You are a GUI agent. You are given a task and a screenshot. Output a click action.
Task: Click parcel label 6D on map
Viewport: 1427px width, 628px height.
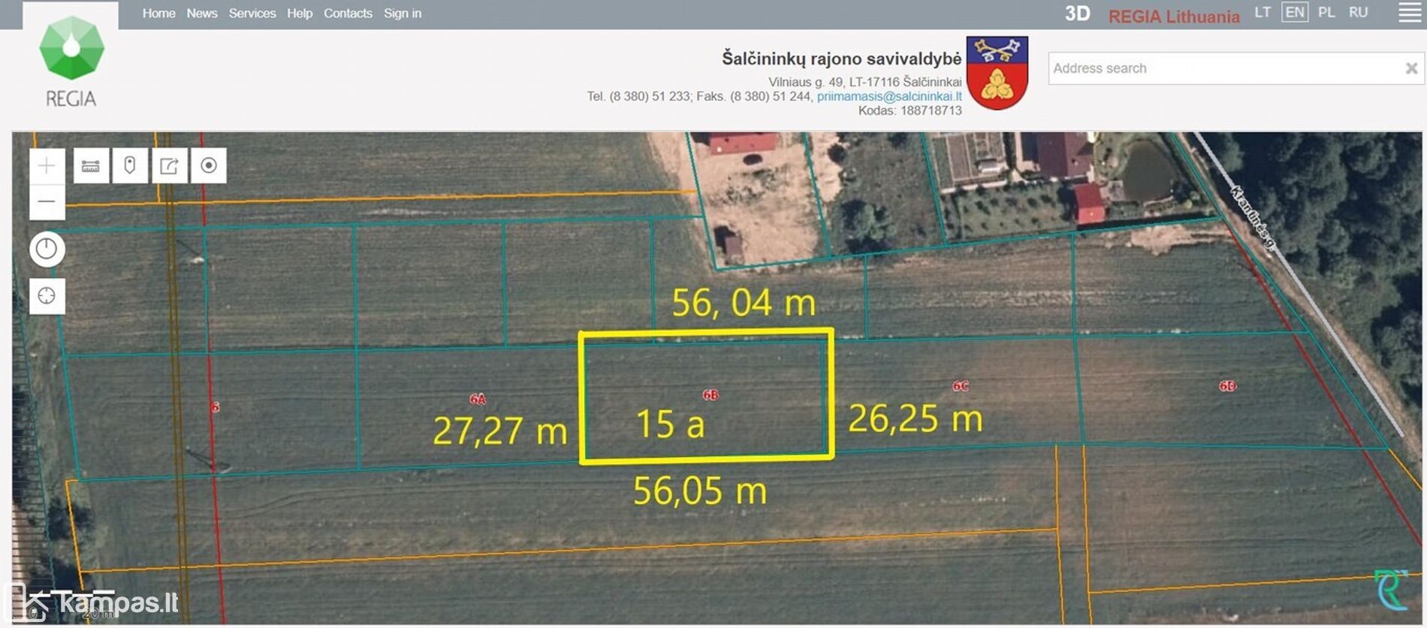(x=1227, y=386)
